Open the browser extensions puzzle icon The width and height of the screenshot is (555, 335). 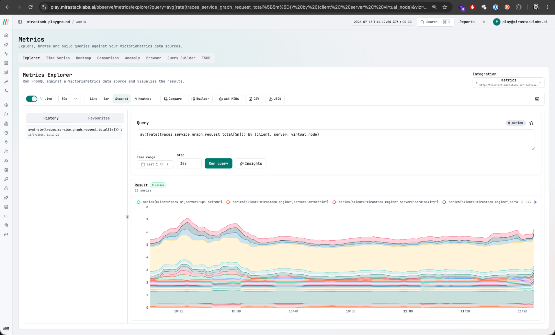[519, 7]
